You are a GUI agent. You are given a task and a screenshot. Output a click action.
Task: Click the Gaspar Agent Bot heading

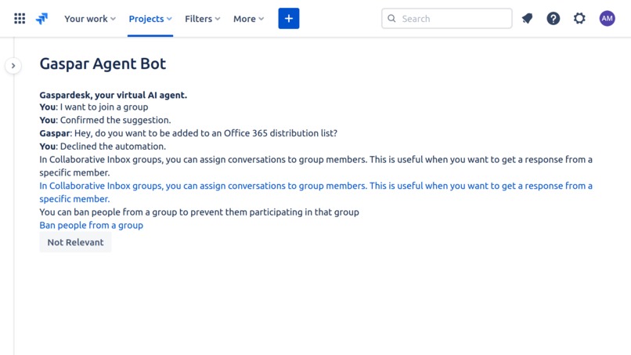103,63
